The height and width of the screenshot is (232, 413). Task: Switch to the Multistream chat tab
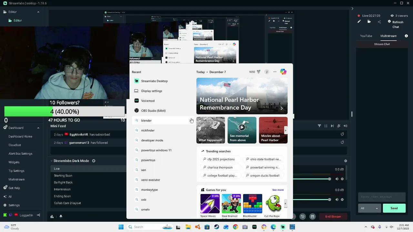[388, 36]
